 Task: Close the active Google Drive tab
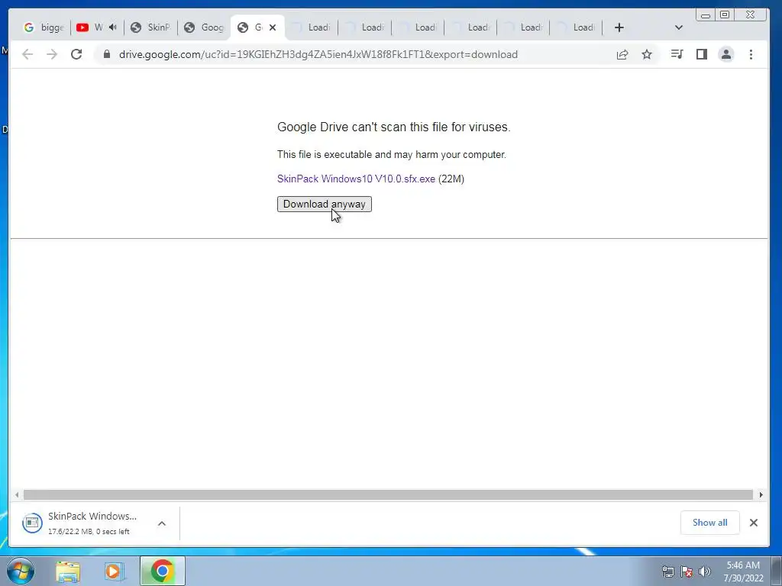click(273, 27)
